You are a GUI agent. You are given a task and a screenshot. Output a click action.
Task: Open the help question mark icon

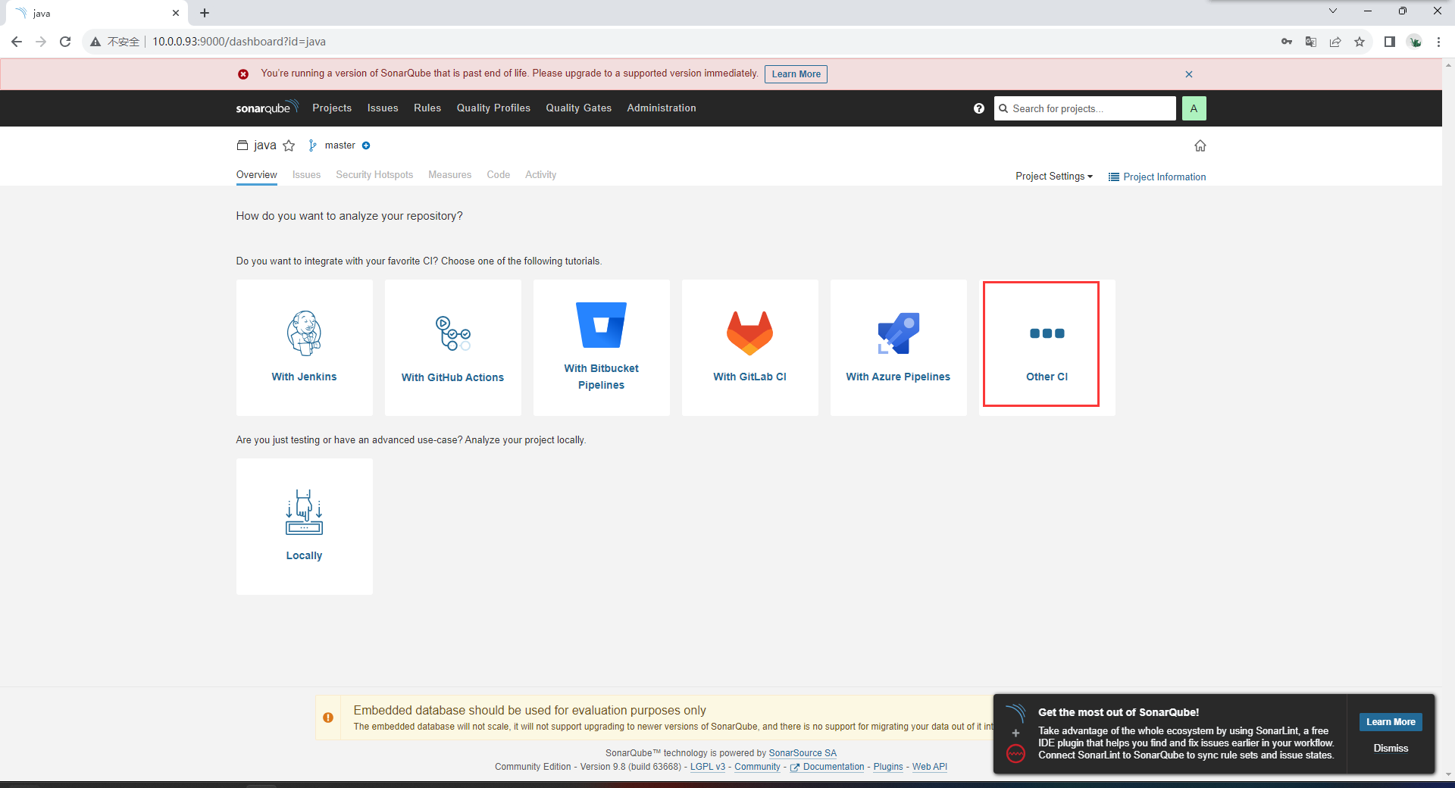(x=979, y=108)
